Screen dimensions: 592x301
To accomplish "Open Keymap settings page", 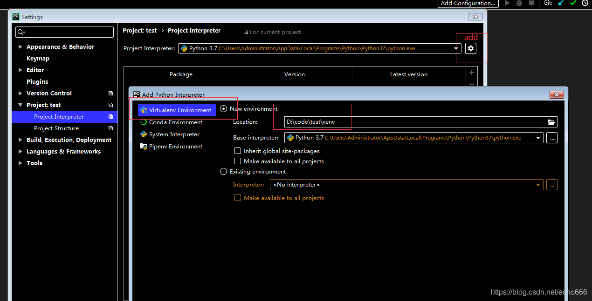I will click(x=38, y=58).
